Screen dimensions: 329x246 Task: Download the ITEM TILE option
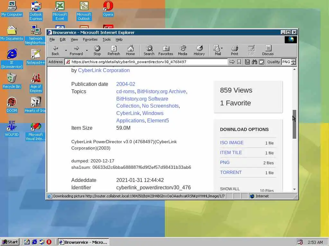point(231,152)
